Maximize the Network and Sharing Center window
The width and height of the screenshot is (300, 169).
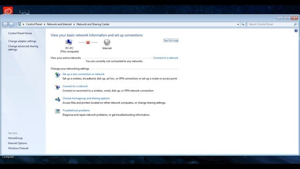click(x=287, y=18)
